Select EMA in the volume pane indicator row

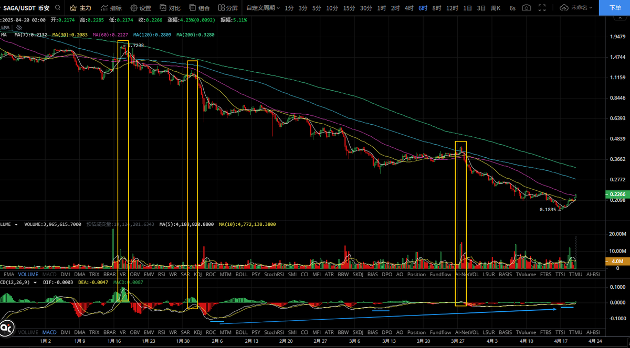pyautogui.click(x=9, y=274)
